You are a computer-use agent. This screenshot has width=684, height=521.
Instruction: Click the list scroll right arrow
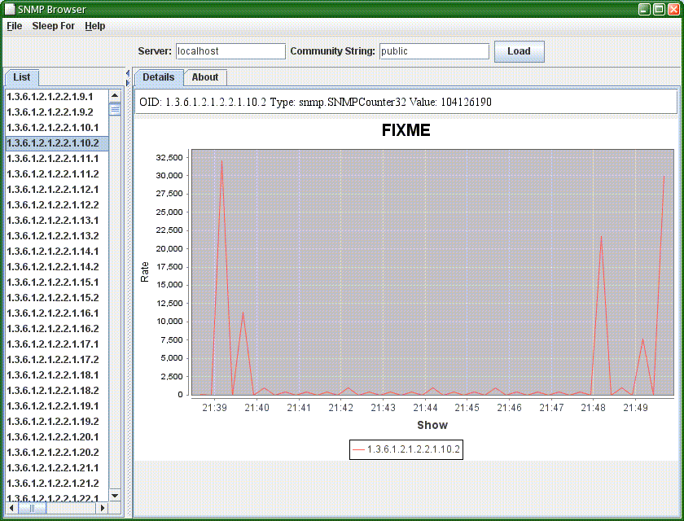click(x=103, y=508)
